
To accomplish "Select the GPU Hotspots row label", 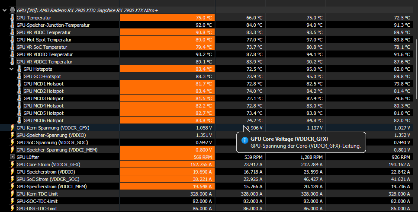I will pos(38,69).
